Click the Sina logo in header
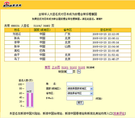135x118 pixels. (12, 5)
